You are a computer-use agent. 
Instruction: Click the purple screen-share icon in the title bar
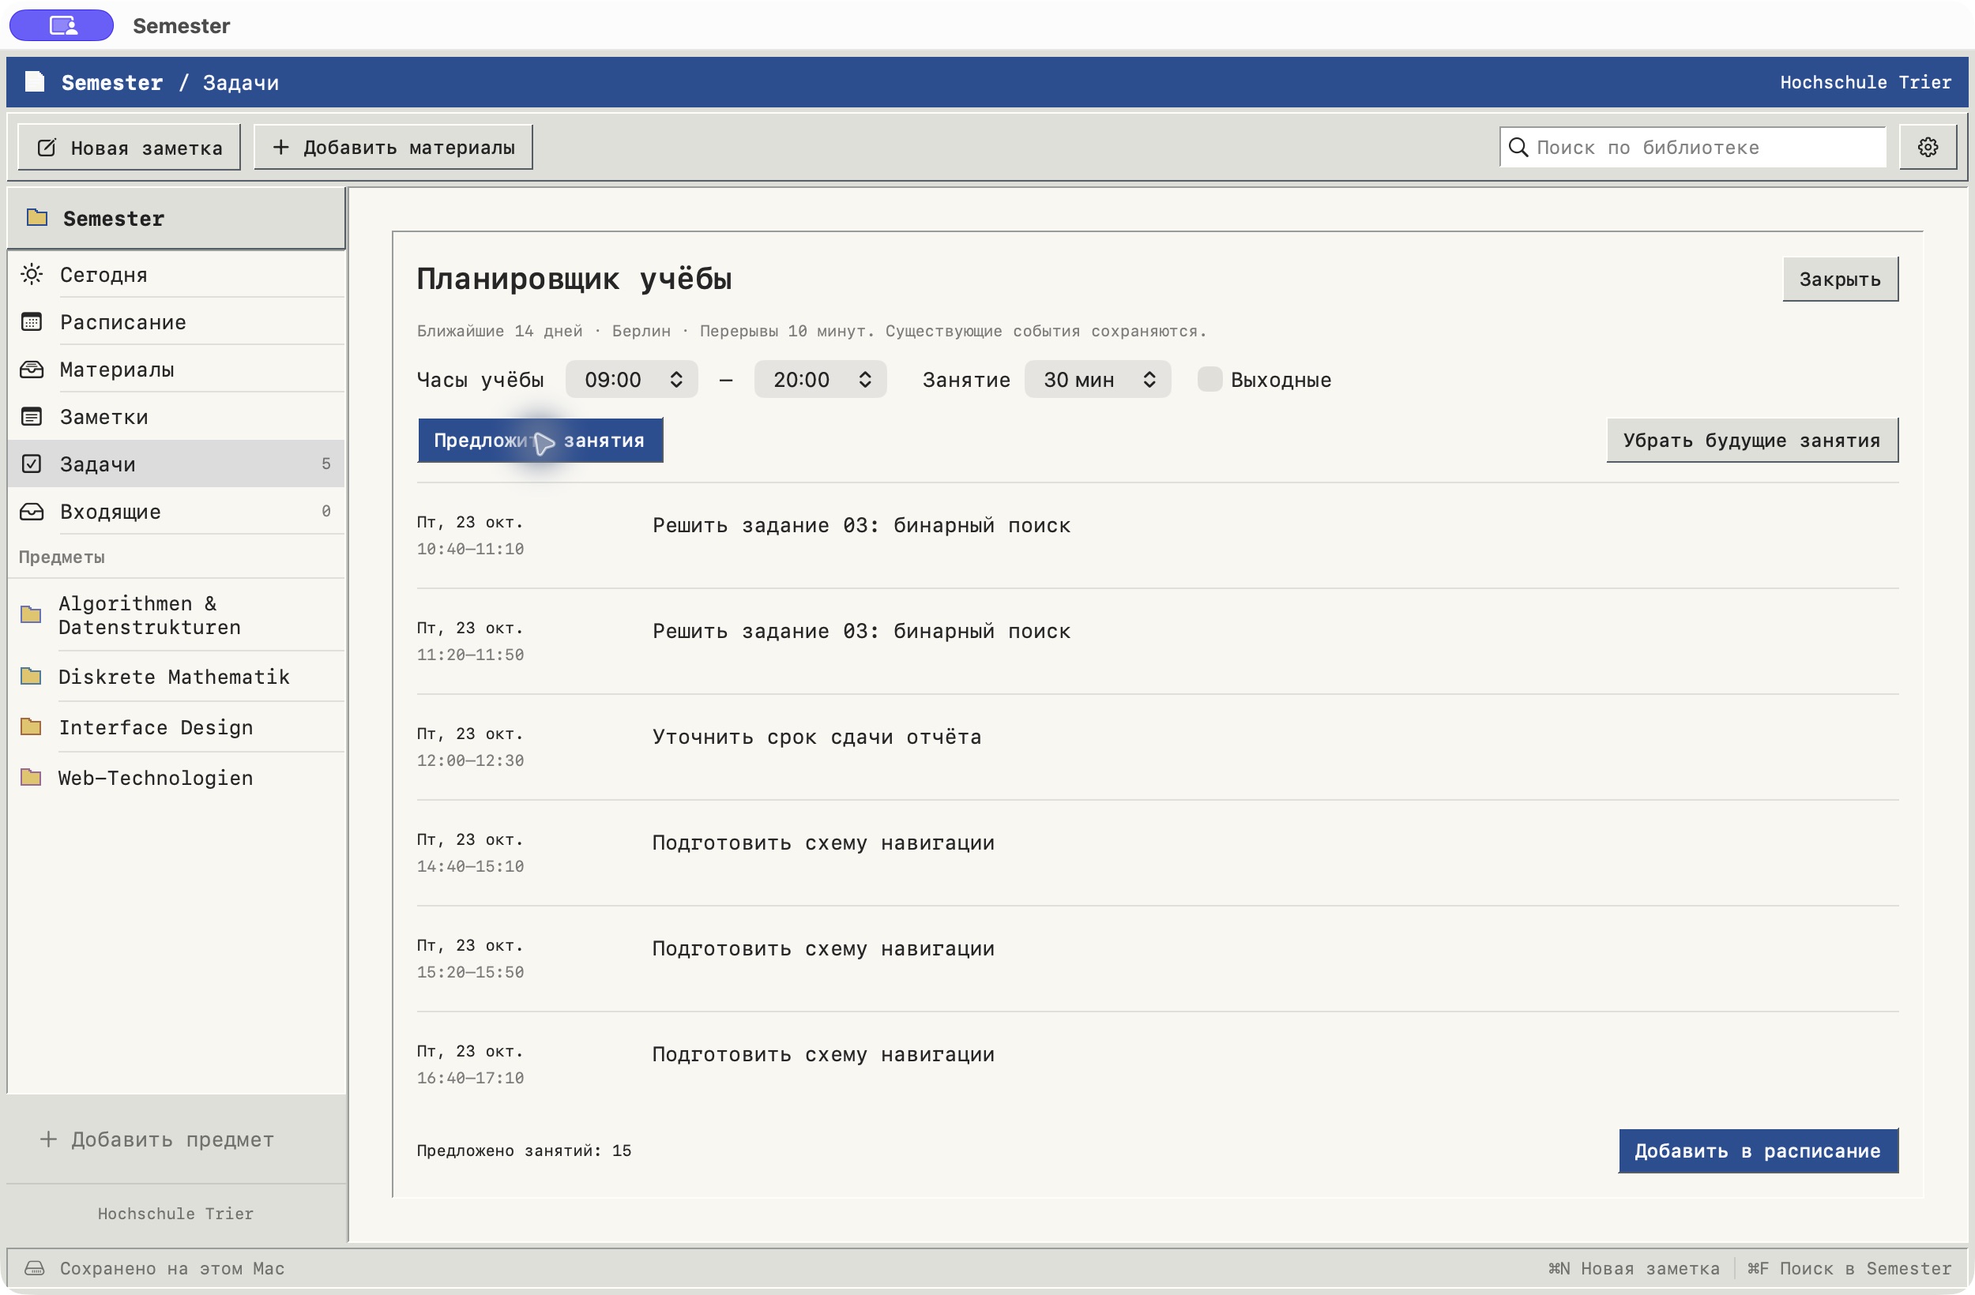(62, 25)
